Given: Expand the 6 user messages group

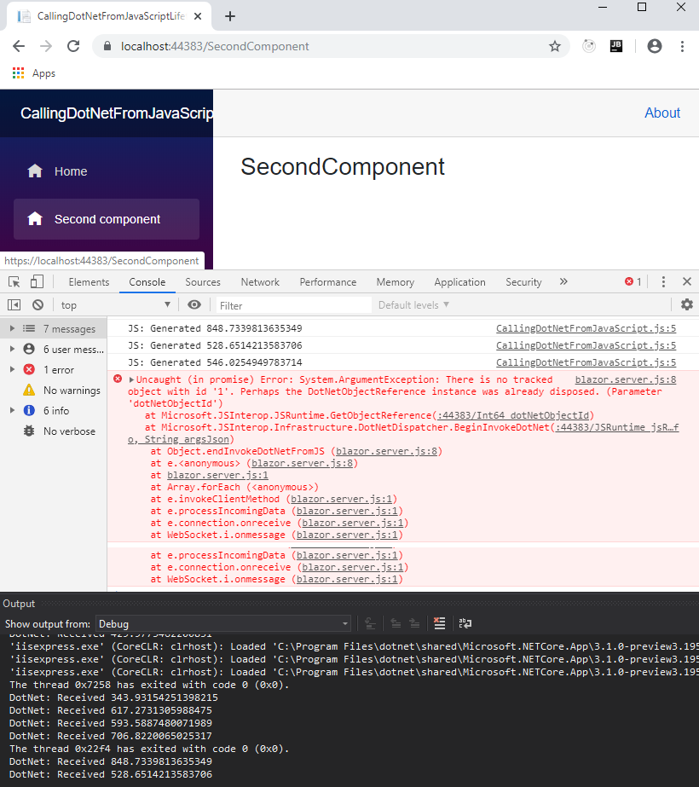Looking at the screenshot, I should [x=12, y=350].
